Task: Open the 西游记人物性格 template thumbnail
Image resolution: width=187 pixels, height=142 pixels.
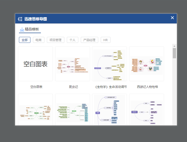Action: coord(147,64)
